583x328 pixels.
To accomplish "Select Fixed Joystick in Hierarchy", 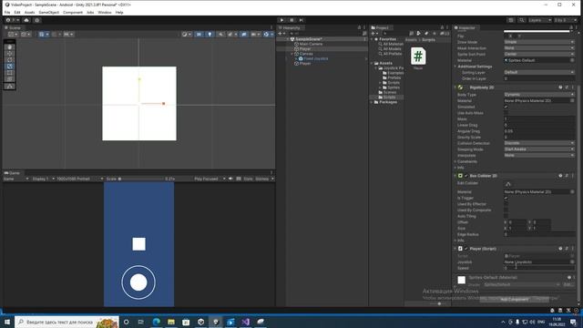I will click(316, 58).
